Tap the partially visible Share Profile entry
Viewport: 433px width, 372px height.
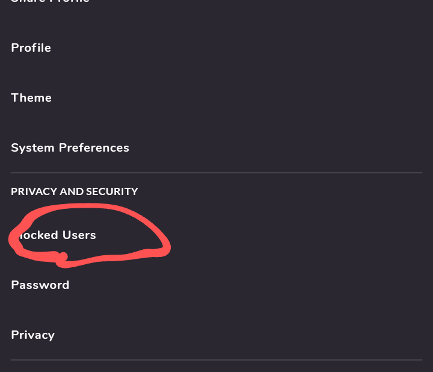tap(51, 2)
